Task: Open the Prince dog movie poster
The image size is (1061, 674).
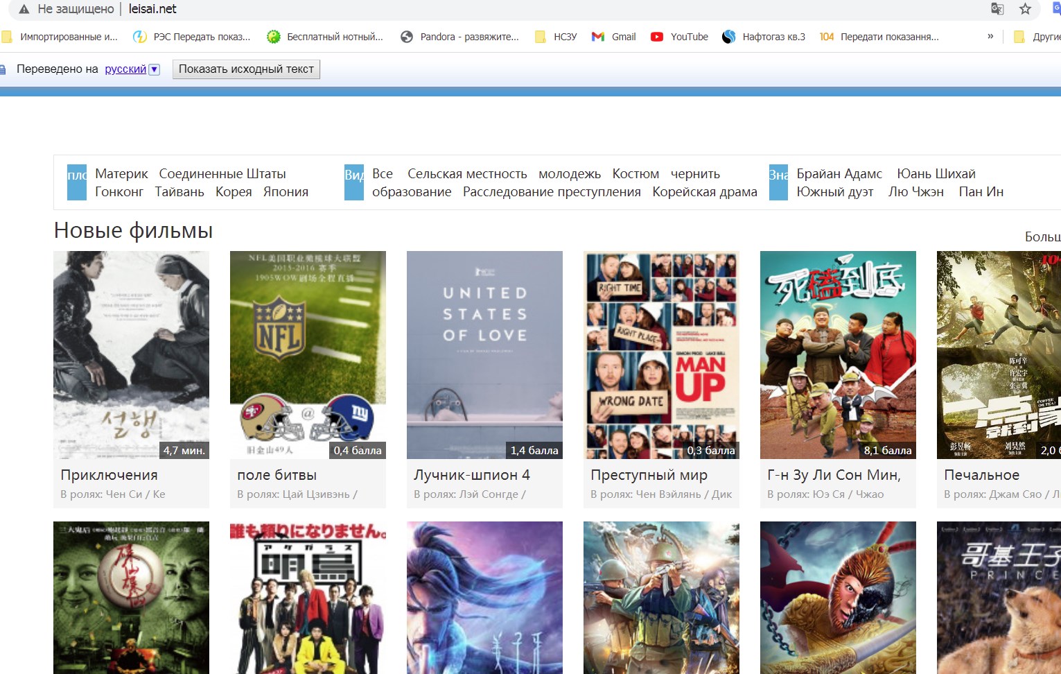Action: tap(999, 598)
